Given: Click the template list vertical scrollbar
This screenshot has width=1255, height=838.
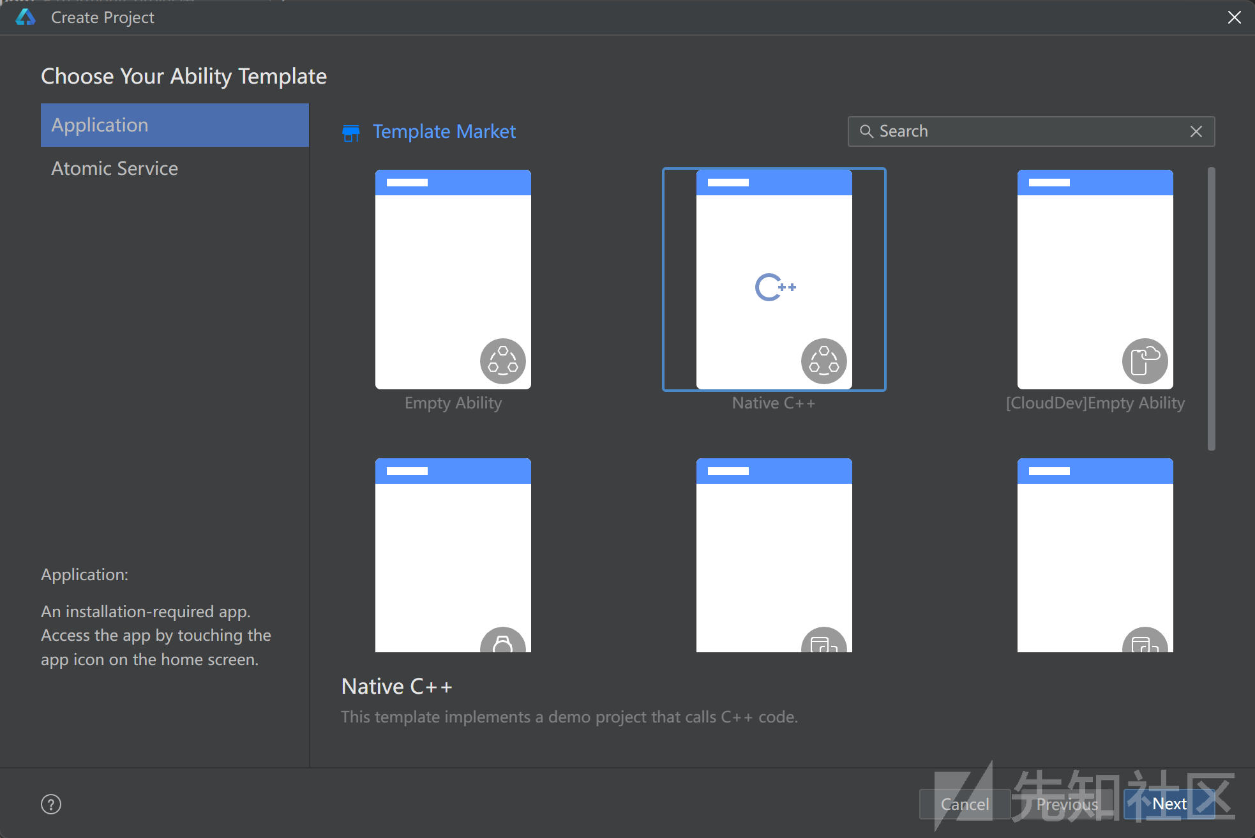Looking at the screenshot, I should click(x=1211, y=309).
